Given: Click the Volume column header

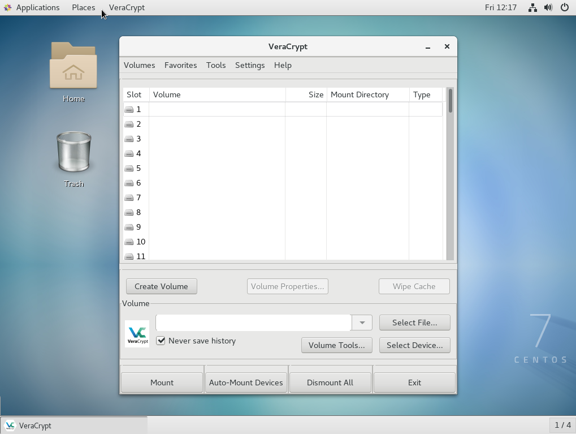Looking at the screenshot, I should 218,94.
